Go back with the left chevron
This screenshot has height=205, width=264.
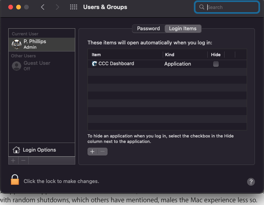click(x=43, y=7)
